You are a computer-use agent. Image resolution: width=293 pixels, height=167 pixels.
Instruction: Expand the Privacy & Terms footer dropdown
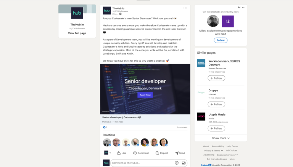tap(214, 151)
